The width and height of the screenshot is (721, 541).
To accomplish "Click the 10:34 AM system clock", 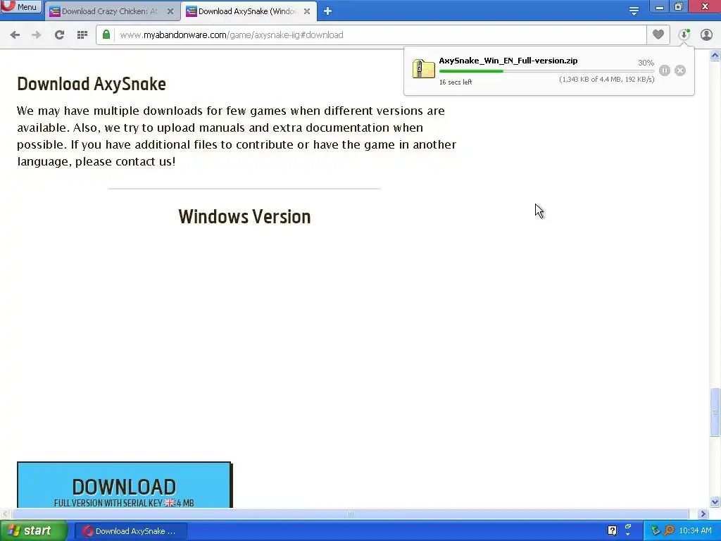I will tap(695, 530).
